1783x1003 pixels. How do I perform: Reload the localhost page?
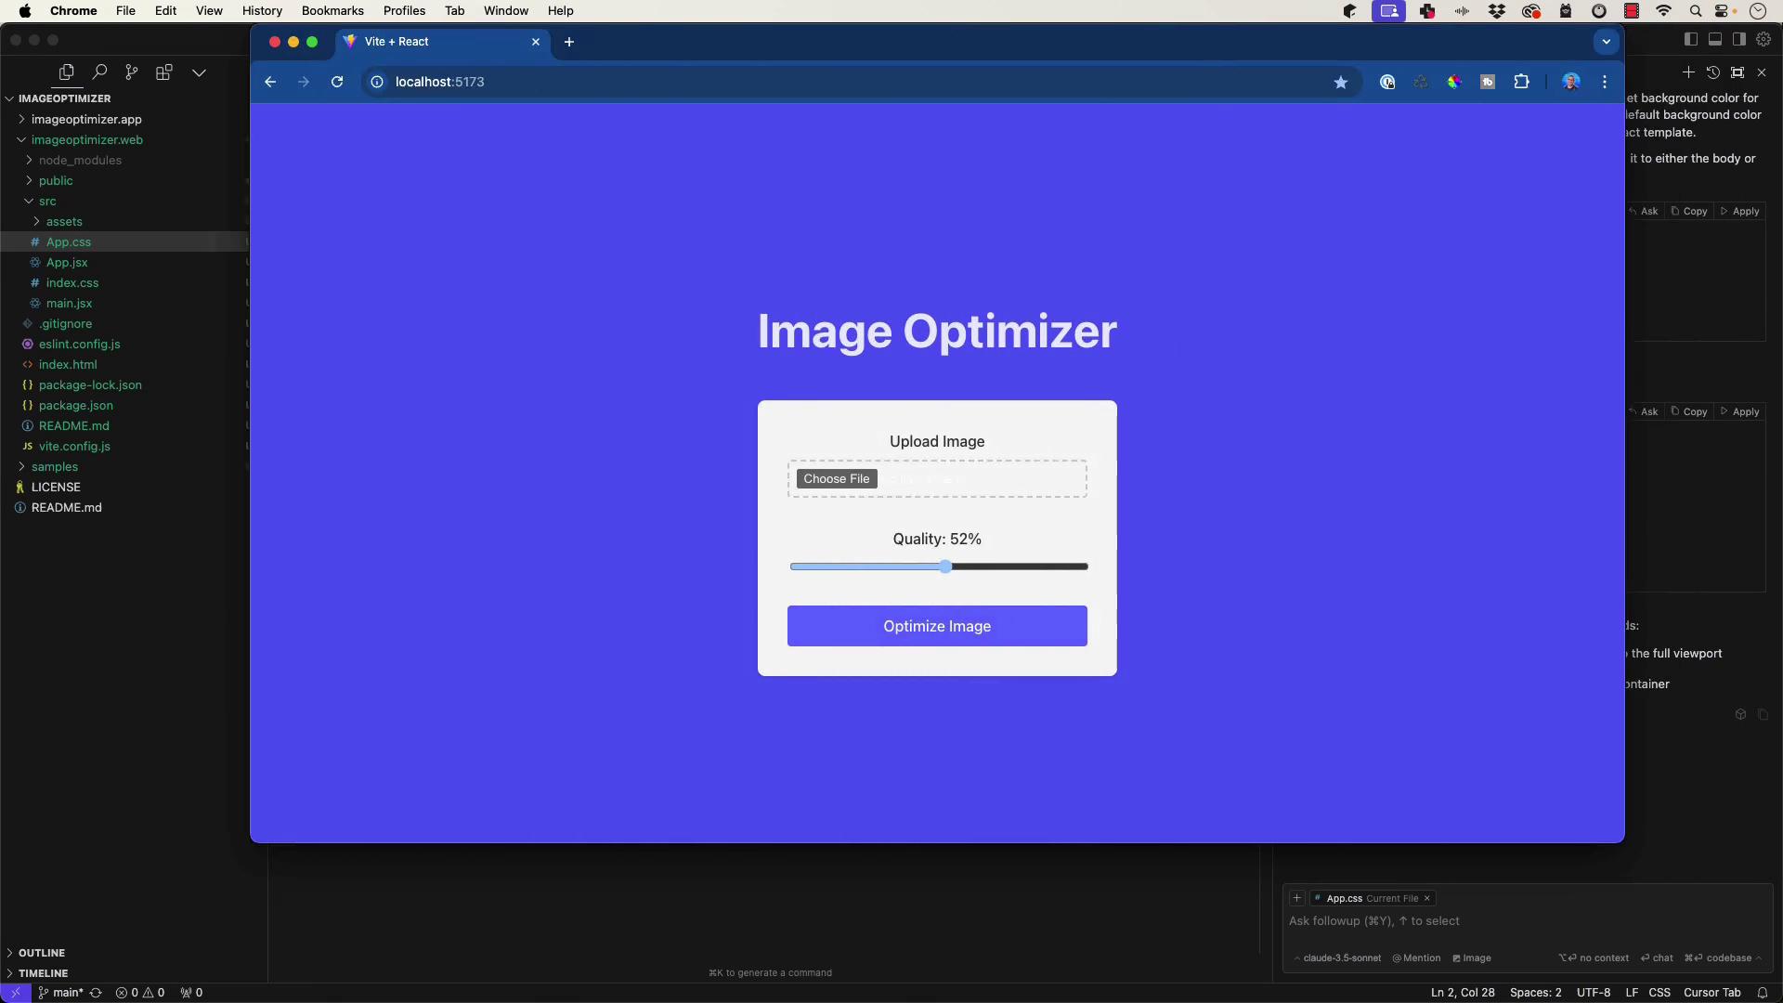tap(337, 82)
